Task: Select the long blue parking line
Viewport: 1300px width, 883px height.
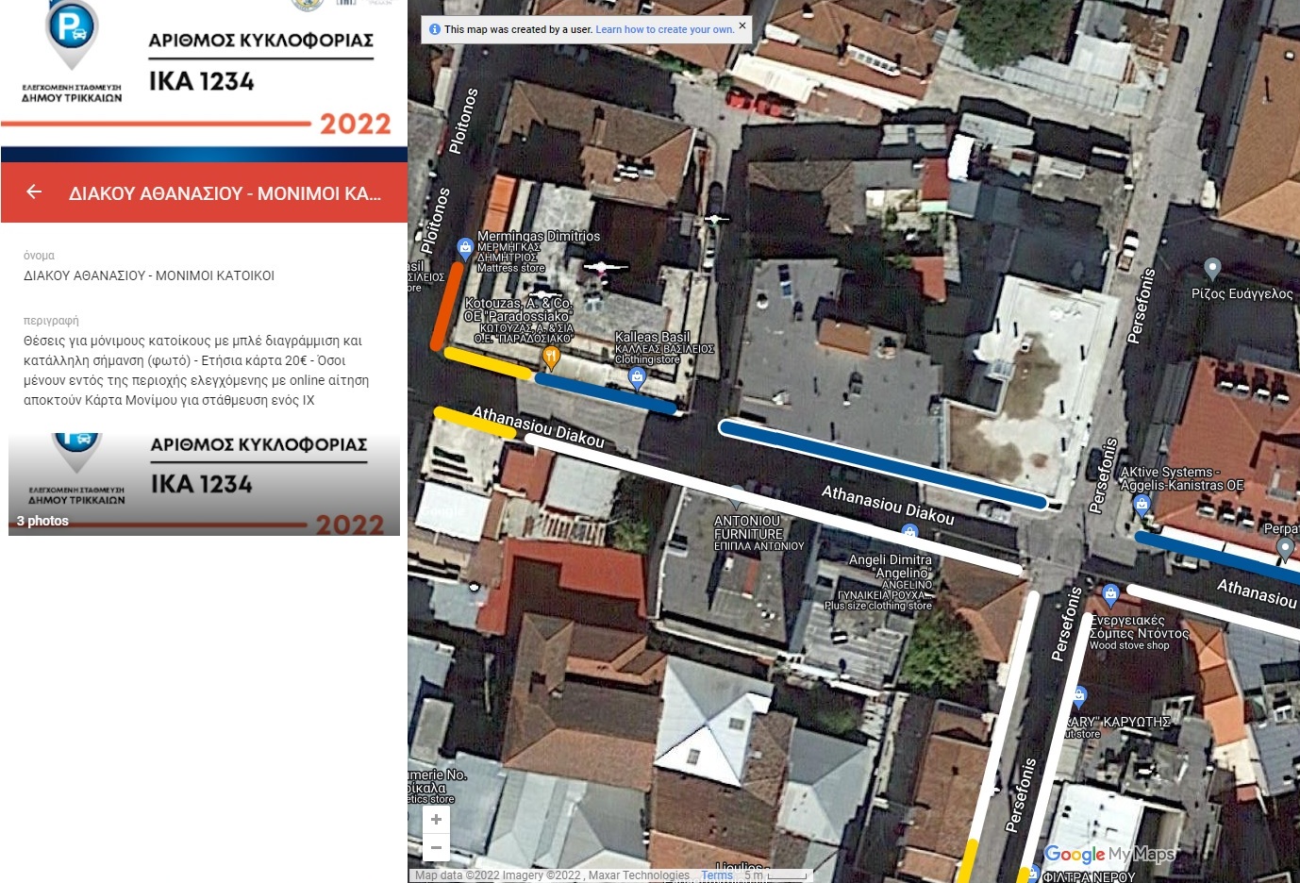Action: point(882,464)
